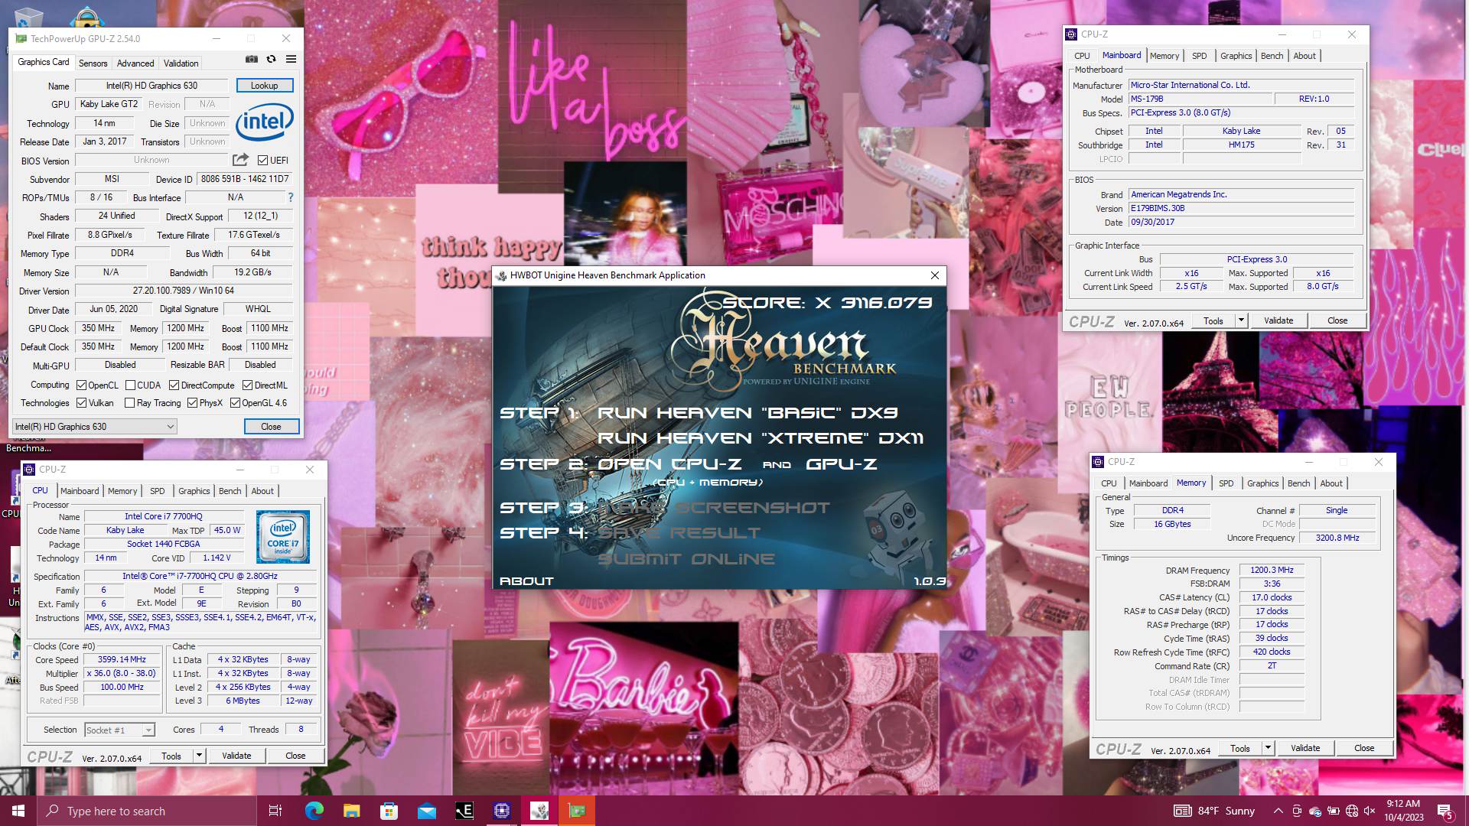Switch to Validation tab in GPU-Z
Screen dimensions: 1469x826
(181, 63)
